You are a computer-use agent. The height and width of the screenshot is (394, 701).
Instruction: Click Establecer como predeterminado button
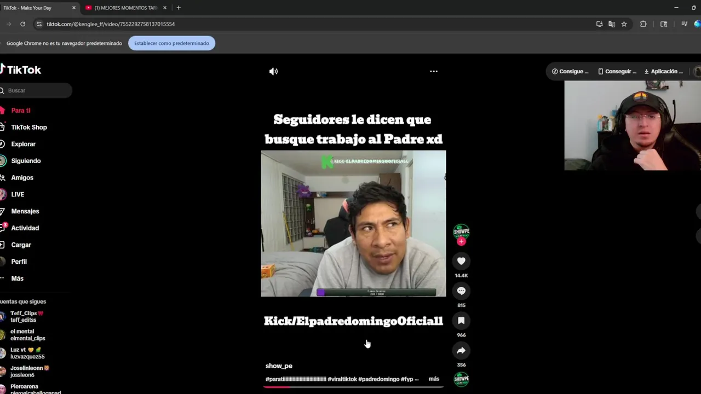(171, 43)
